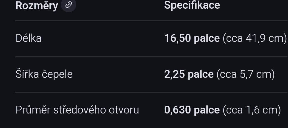
Task: Click the word palce after 0,630
Action: coord(207,110)
